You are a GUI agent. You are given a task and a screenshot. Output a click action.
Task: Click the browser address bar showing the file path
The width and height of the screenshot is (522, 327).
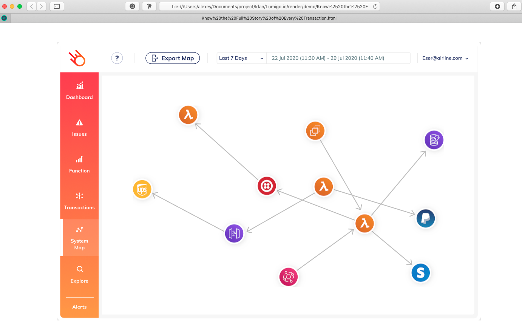(x=268, y=6)
